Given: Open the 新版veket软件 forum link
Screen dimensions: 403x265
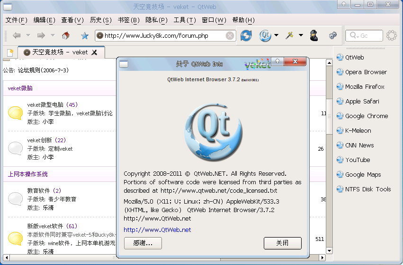Looking at the screenshot, I should pyautogui.click(x=45, y=226).
